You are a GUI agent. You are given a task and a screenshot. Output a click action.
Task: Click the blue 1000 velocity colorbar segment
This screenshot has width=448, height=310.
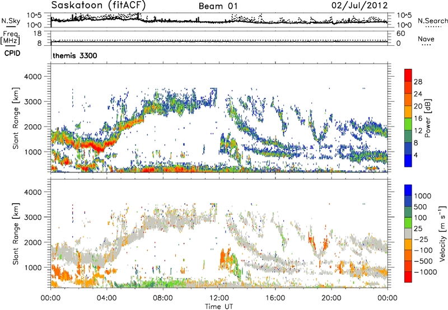(408, 190)
